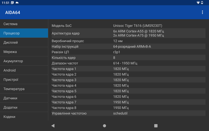Select the Частота ядра 3 row
Viewport: 209px width, 131px height.
(128, 80)
